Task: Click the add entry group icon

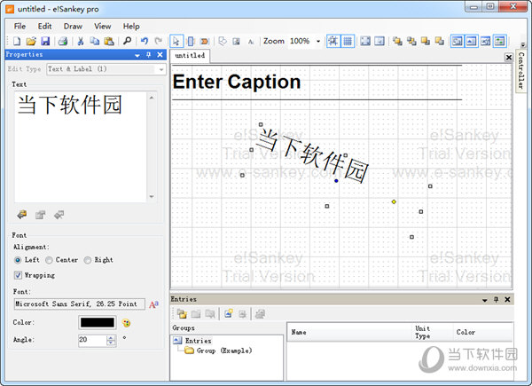Action: 182,314
